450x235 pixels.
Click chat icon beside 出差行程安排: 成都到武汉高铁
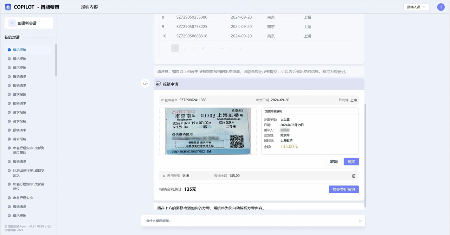(9, 148)
